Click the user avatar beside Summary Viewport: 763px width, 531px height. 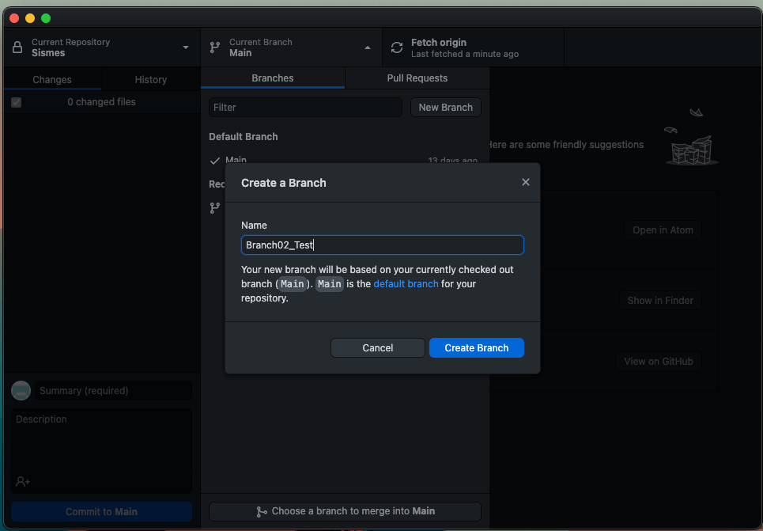click(21, 391)
